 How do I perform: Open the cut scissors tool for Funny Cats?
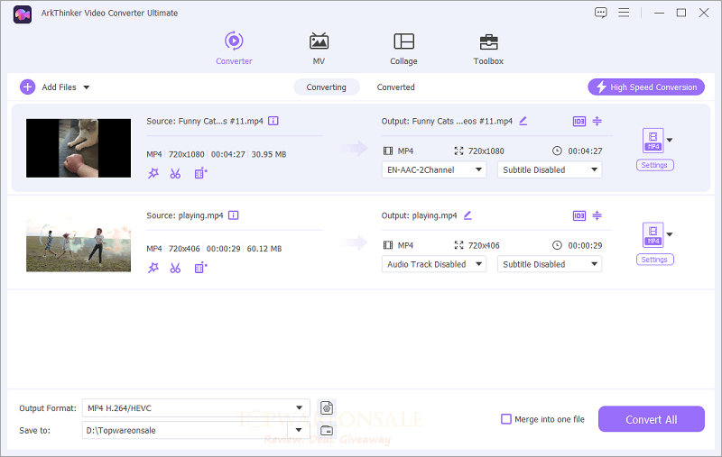(175, 173)
